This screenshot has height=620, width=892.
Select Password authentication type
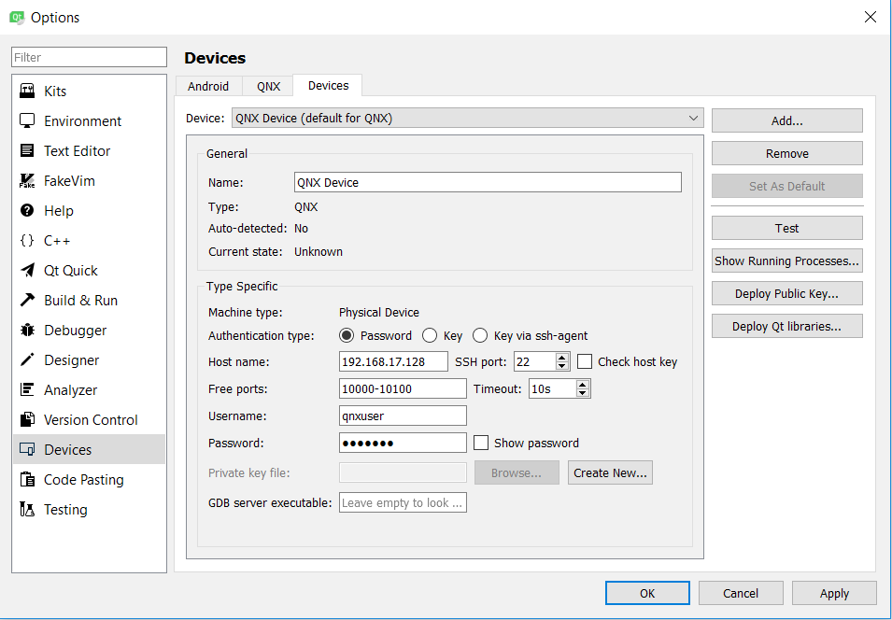point(347,335)
